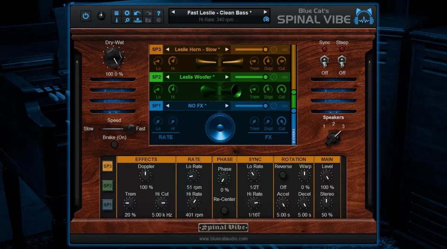The height and width of the screenshot is (249, 447).
Task: Select next SP2 Leslie Woofer preset
Action: [x=226, y=77]
